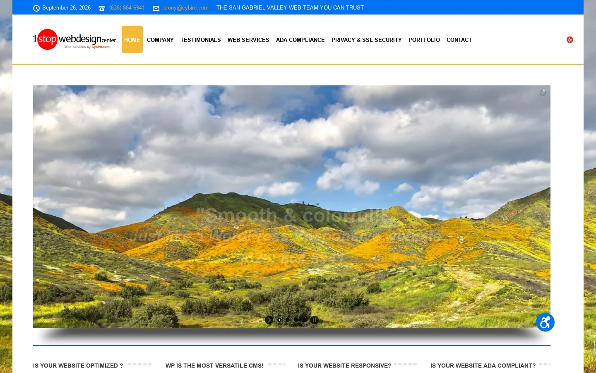
Task: Open the Company menu
Action: (160, 40)
